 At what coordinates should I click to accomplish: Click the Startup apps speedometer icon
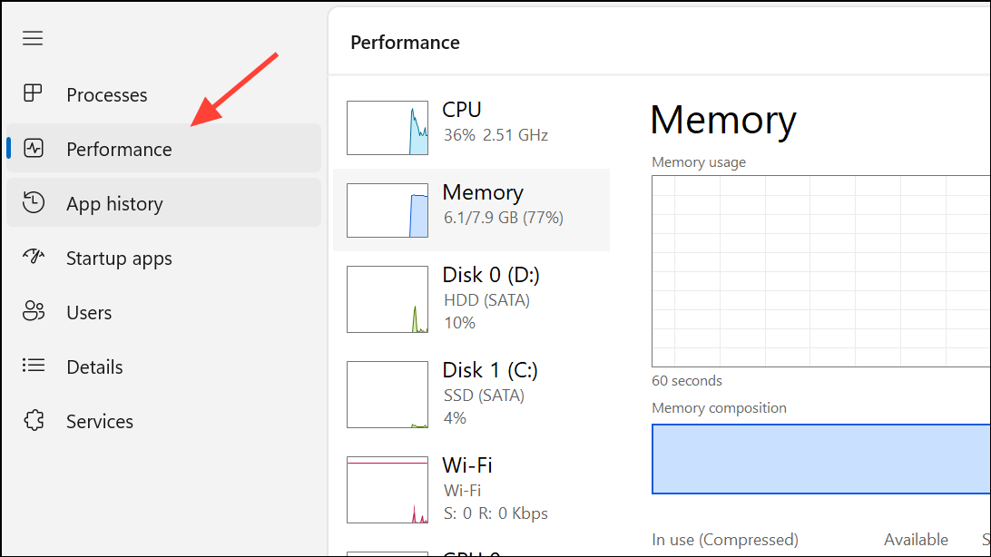pyautogui.click(x=33, y=258)
